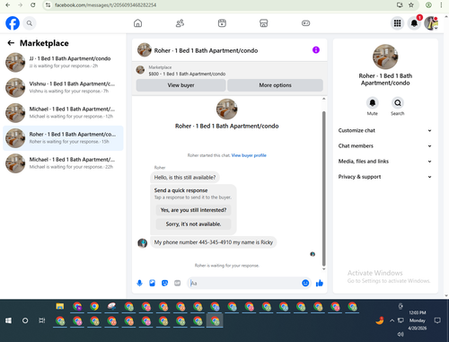Viewport: 449px width, 342px height.
Task: Open File Explorer from the taskbar
Action: coord(60,306)
